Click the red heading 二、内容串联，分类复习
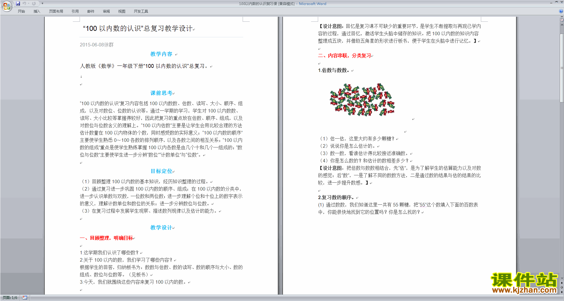 (345, 56)
